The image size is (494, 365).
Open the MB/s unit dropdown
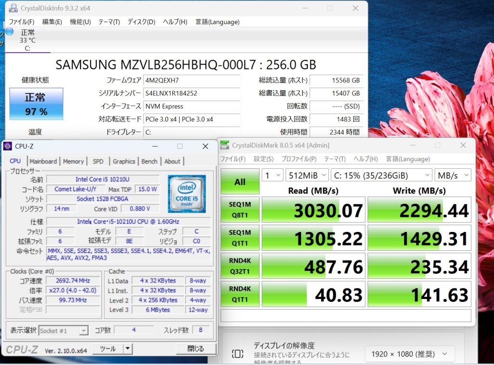453,175
